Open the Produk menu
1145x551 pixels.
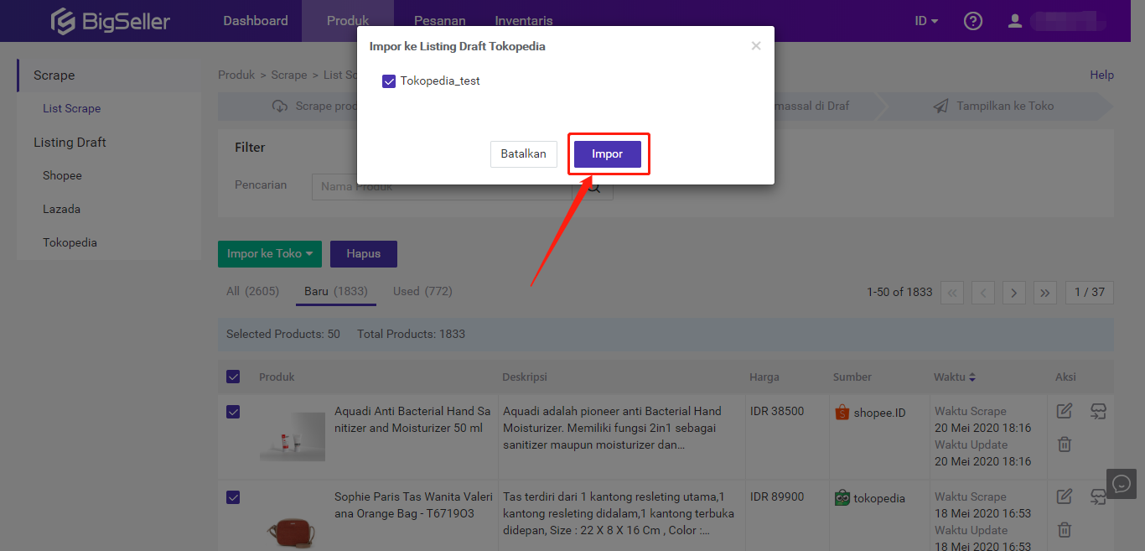(348, 21)
